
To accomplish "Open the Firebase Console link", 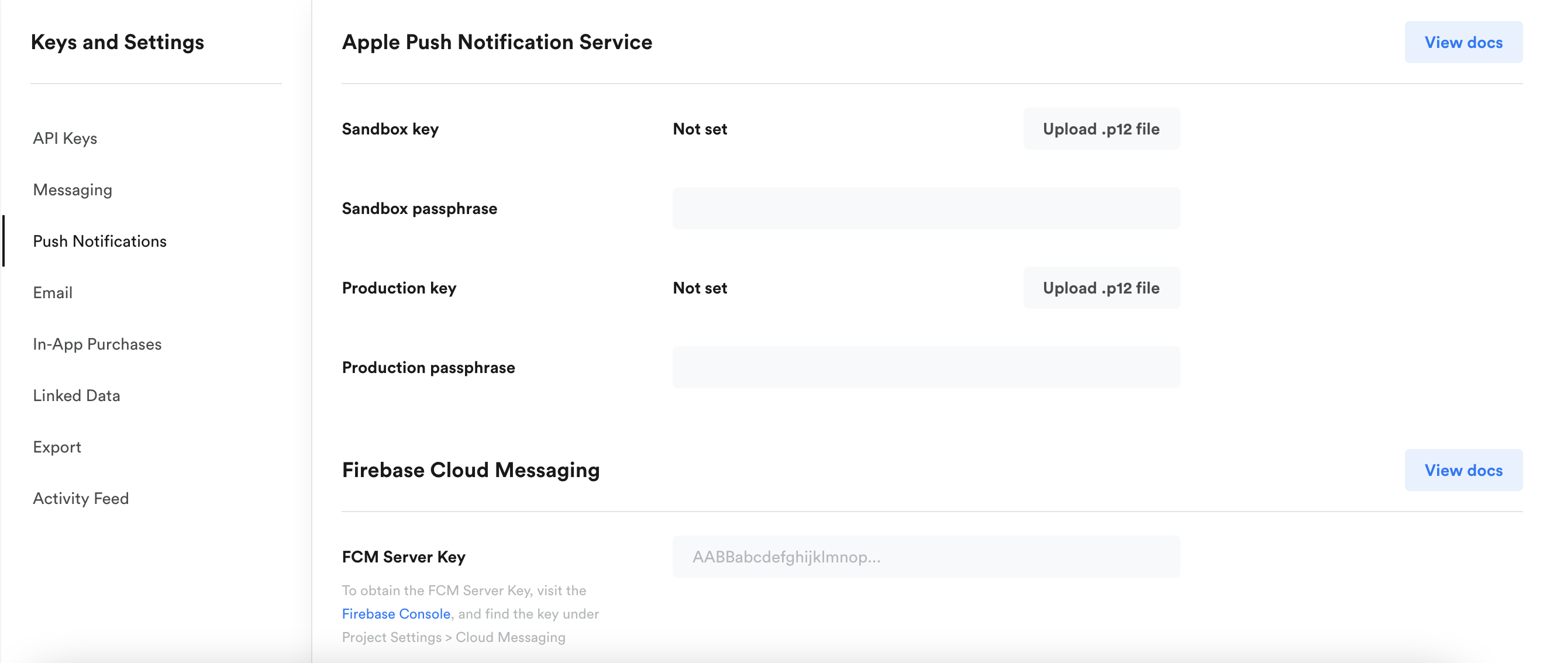I will coord(396,614).
